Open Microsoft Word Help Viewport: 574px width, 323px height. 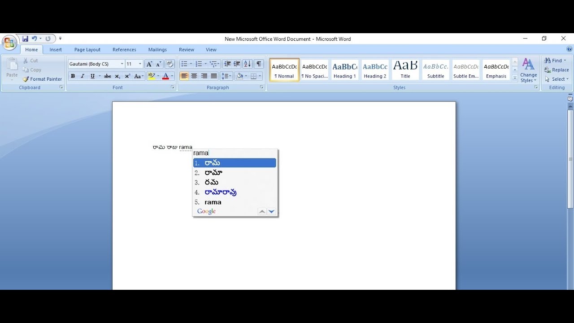569,49
